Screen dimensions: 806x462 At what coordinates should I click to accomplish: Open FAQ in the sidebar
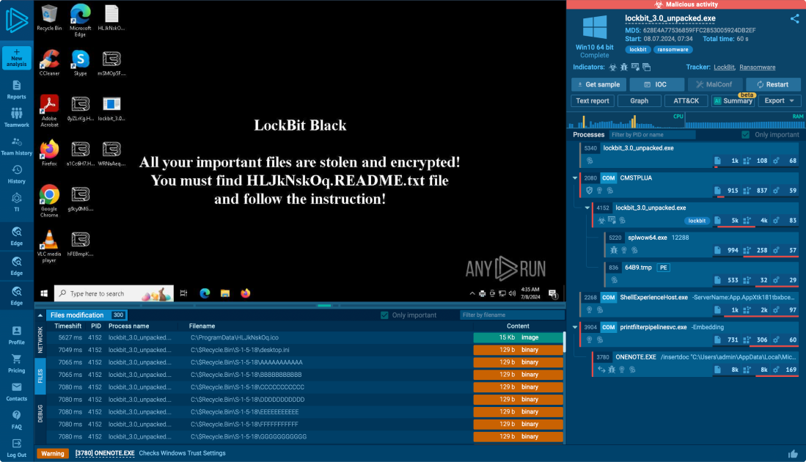point(16,420)
